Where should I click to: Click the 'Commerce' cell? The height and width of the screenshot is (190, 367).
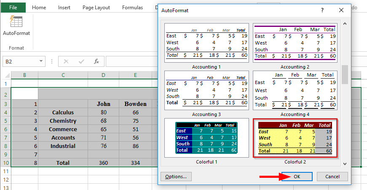pos(63,129)
